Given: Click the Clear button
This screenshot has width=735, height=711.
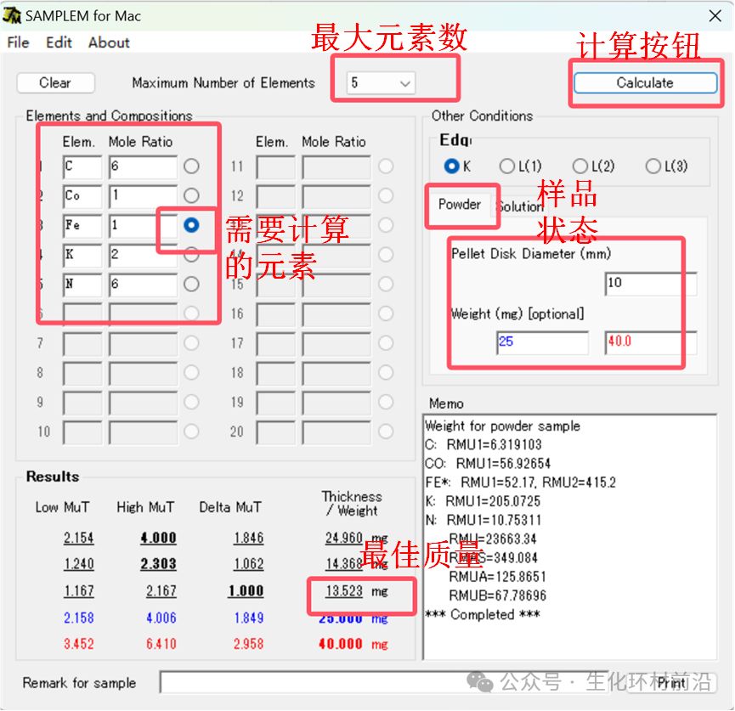Looking at the screenshot, I should pos(55,83).
